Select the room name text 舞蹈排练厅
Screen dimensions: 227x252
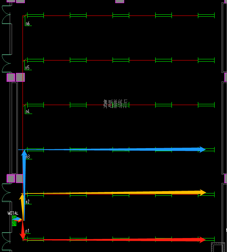115,104
